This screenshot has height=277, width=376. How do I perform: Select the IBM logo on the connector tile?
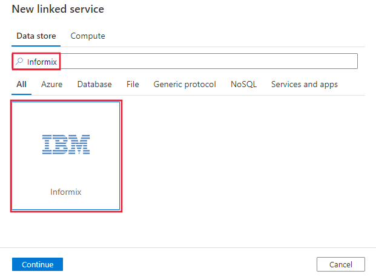coord(66,145)
